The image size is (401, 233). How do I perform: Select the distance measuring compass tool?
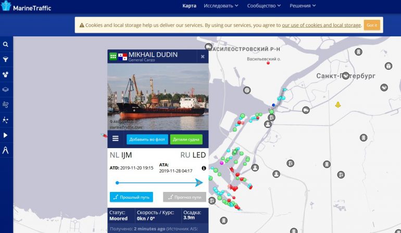[5, 150]
